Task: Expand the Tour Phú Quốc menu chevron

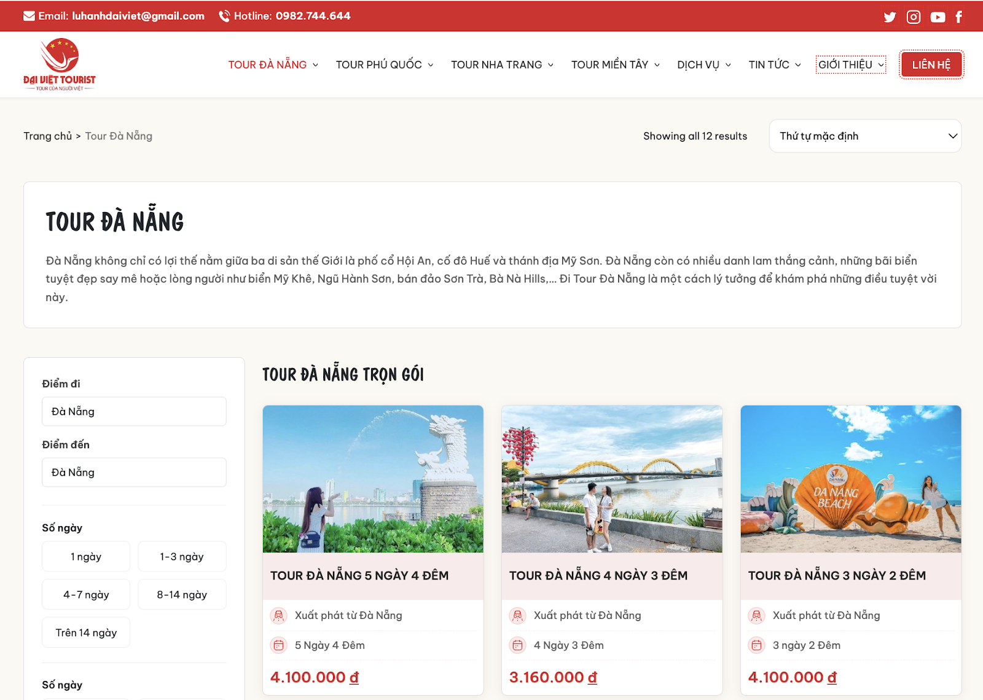Action: 431,65
